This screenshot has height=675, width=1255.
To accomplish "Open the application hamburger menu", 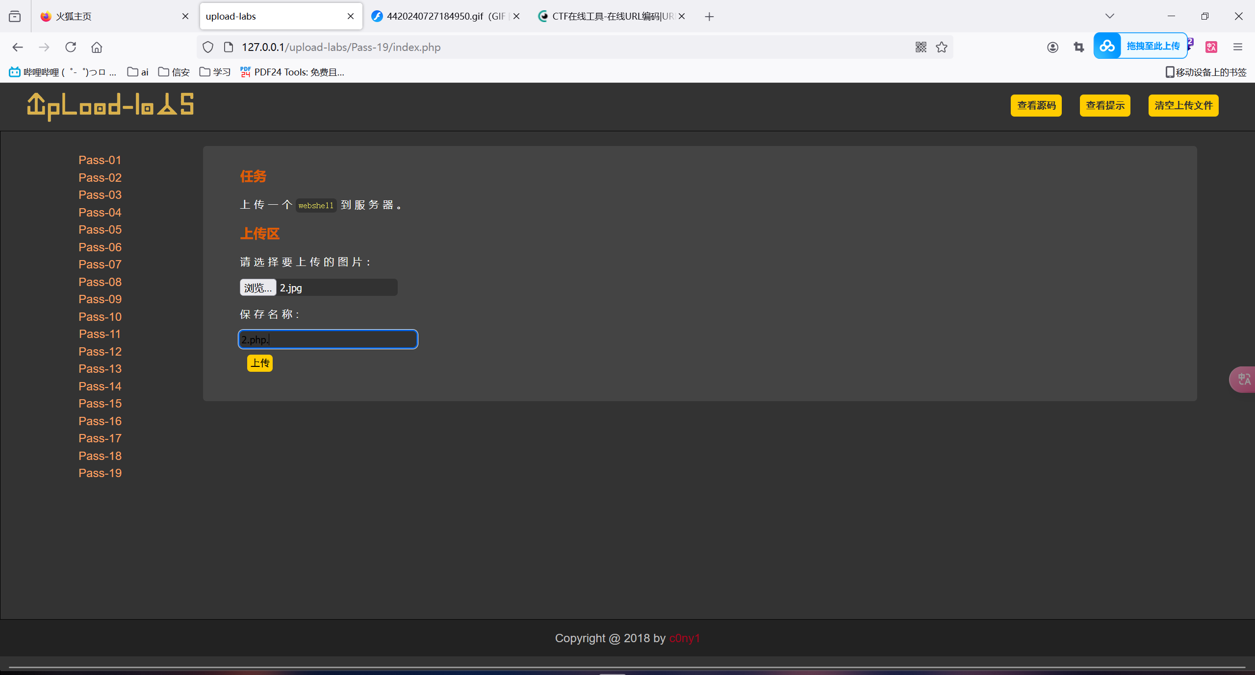I will pyautogui.click(x=1237, y=47).
